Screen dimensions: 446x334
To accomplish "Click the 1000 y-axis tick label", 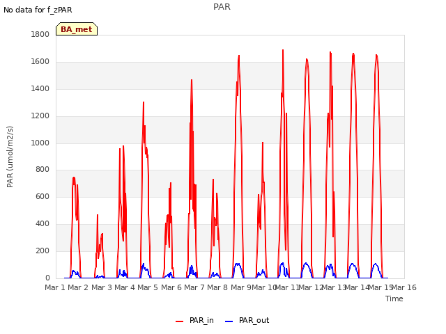I will 40,143.
